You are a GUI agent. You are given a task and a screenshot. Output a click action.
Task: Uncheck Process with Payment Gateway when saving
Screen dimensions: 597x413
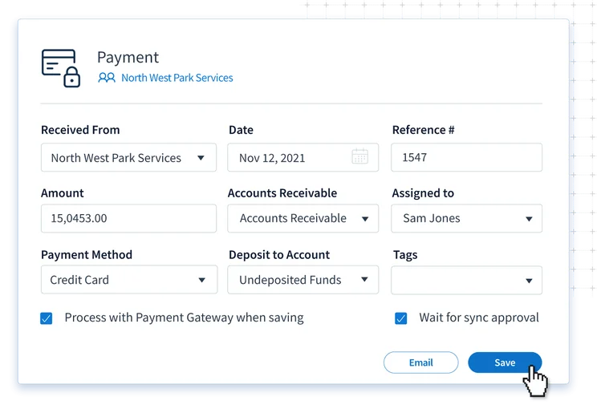pos(47,318)
